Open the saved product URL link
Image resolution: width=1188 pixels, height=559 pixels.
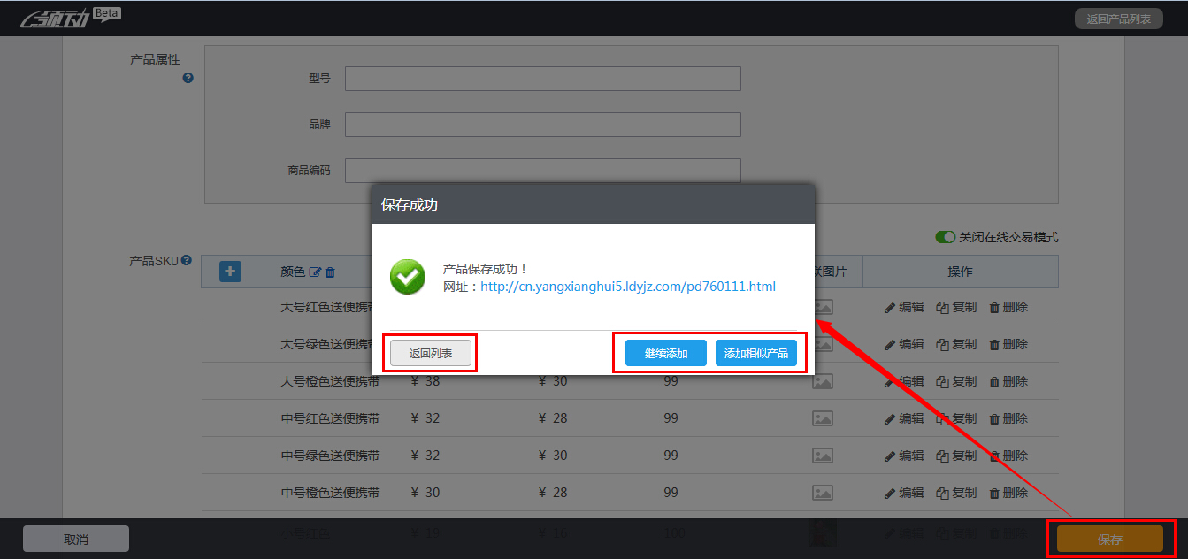pyautogui.click(x=627, y=287)
